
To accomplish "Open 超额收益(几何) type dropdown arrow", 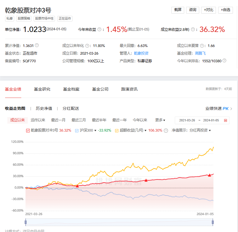I will [x=145, y=131].
